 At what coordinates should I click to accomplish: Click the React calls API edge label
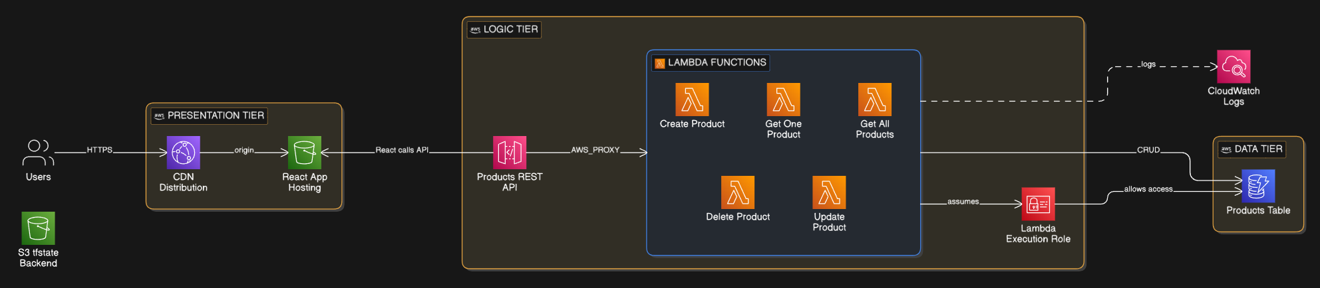pyautogui.click(x=402, y=150)
